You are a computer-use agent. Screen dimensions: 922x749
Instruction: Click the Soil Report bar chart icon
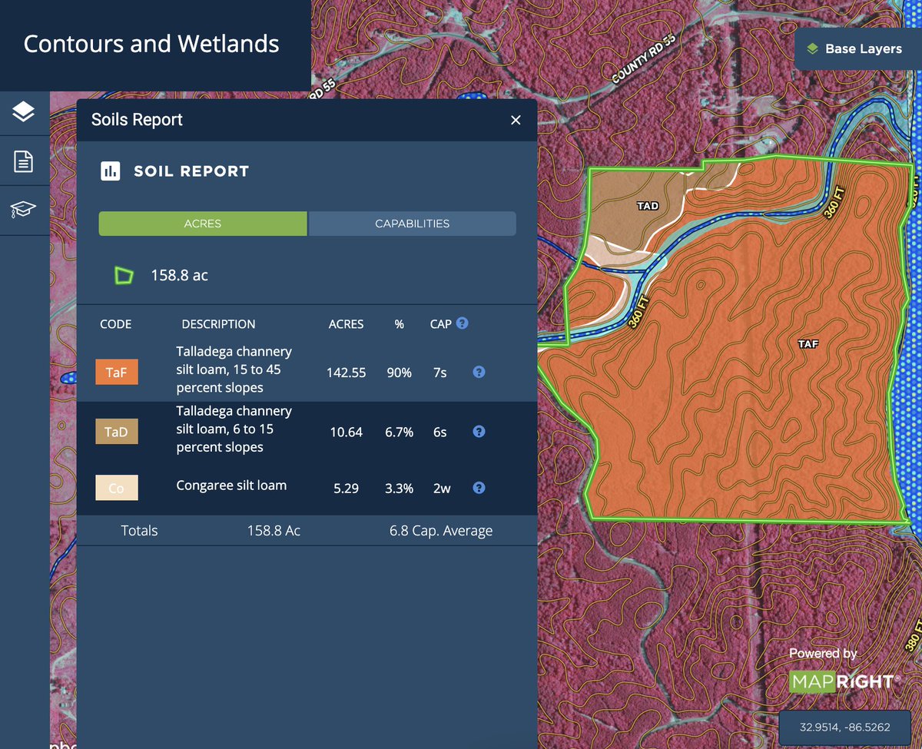point(111,171)
